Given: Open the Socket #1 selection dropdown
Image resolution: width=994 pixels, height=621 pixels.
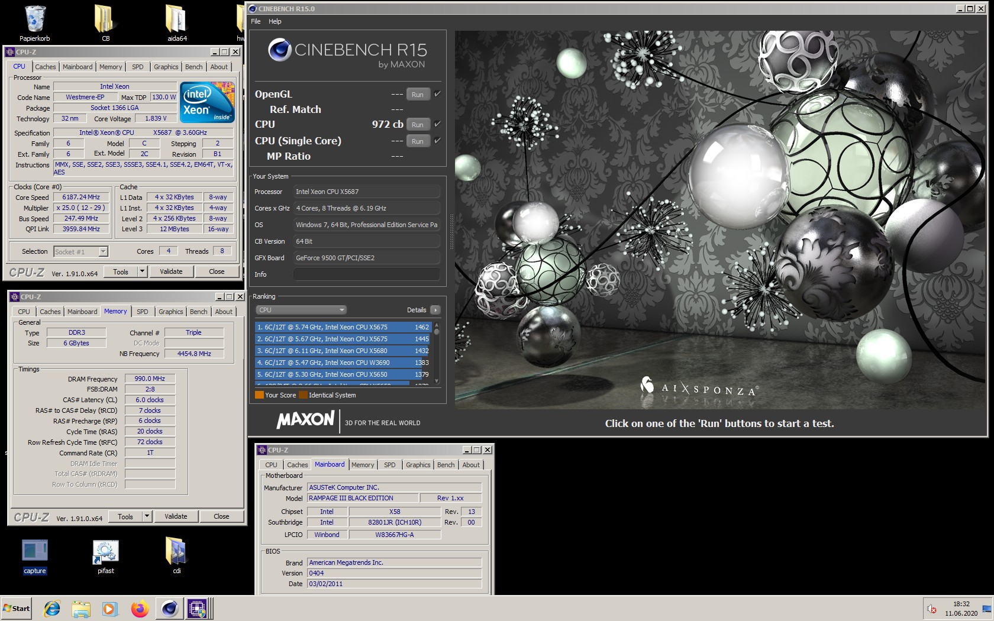Looking at the screenshot, I should pyautogui.click(x=80, y=251).
